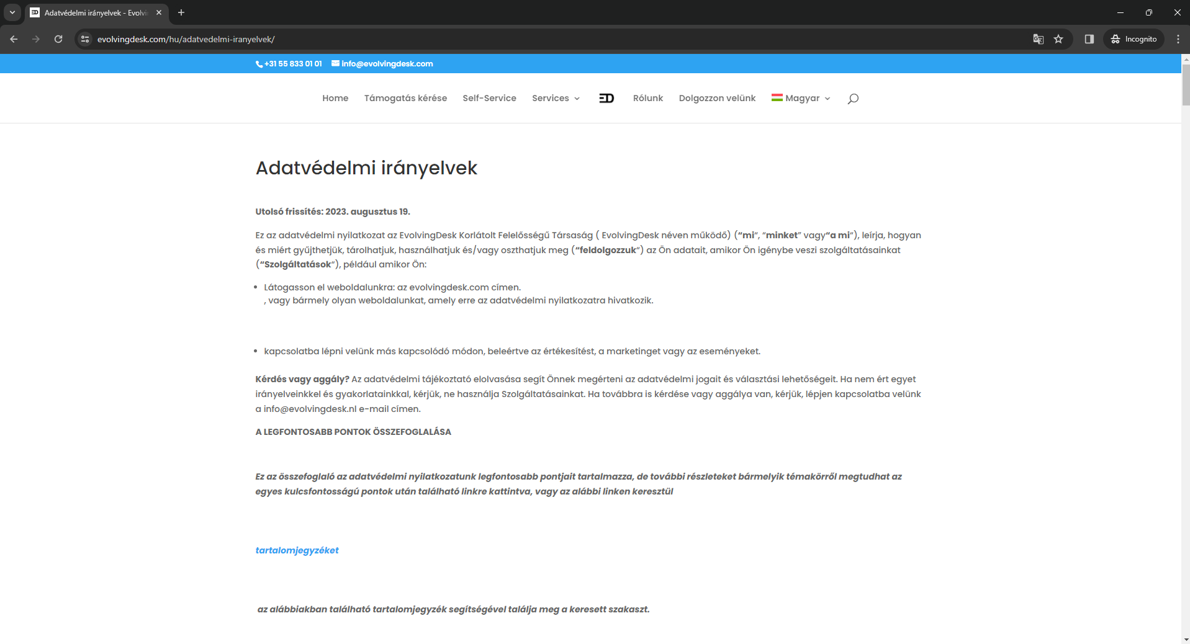Click the page vertical scrollbar thumb
The width and height of the screenshot is (1190, 644).
(x=1186, y=85)
